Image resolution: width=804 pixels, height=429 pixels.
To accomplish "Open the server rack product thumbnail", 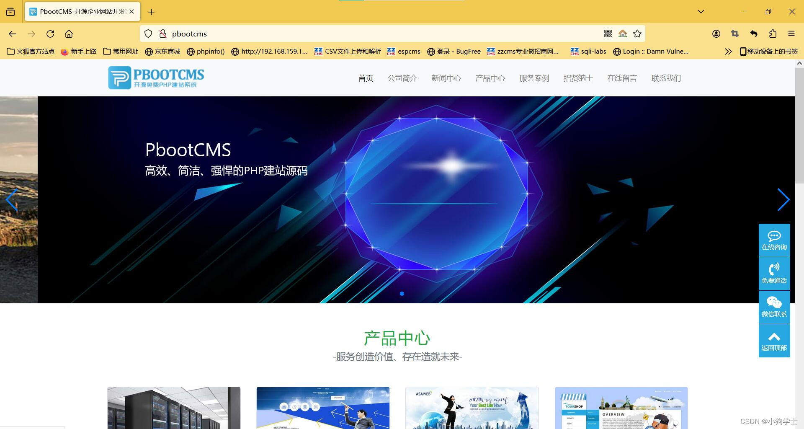I will 174,408.
